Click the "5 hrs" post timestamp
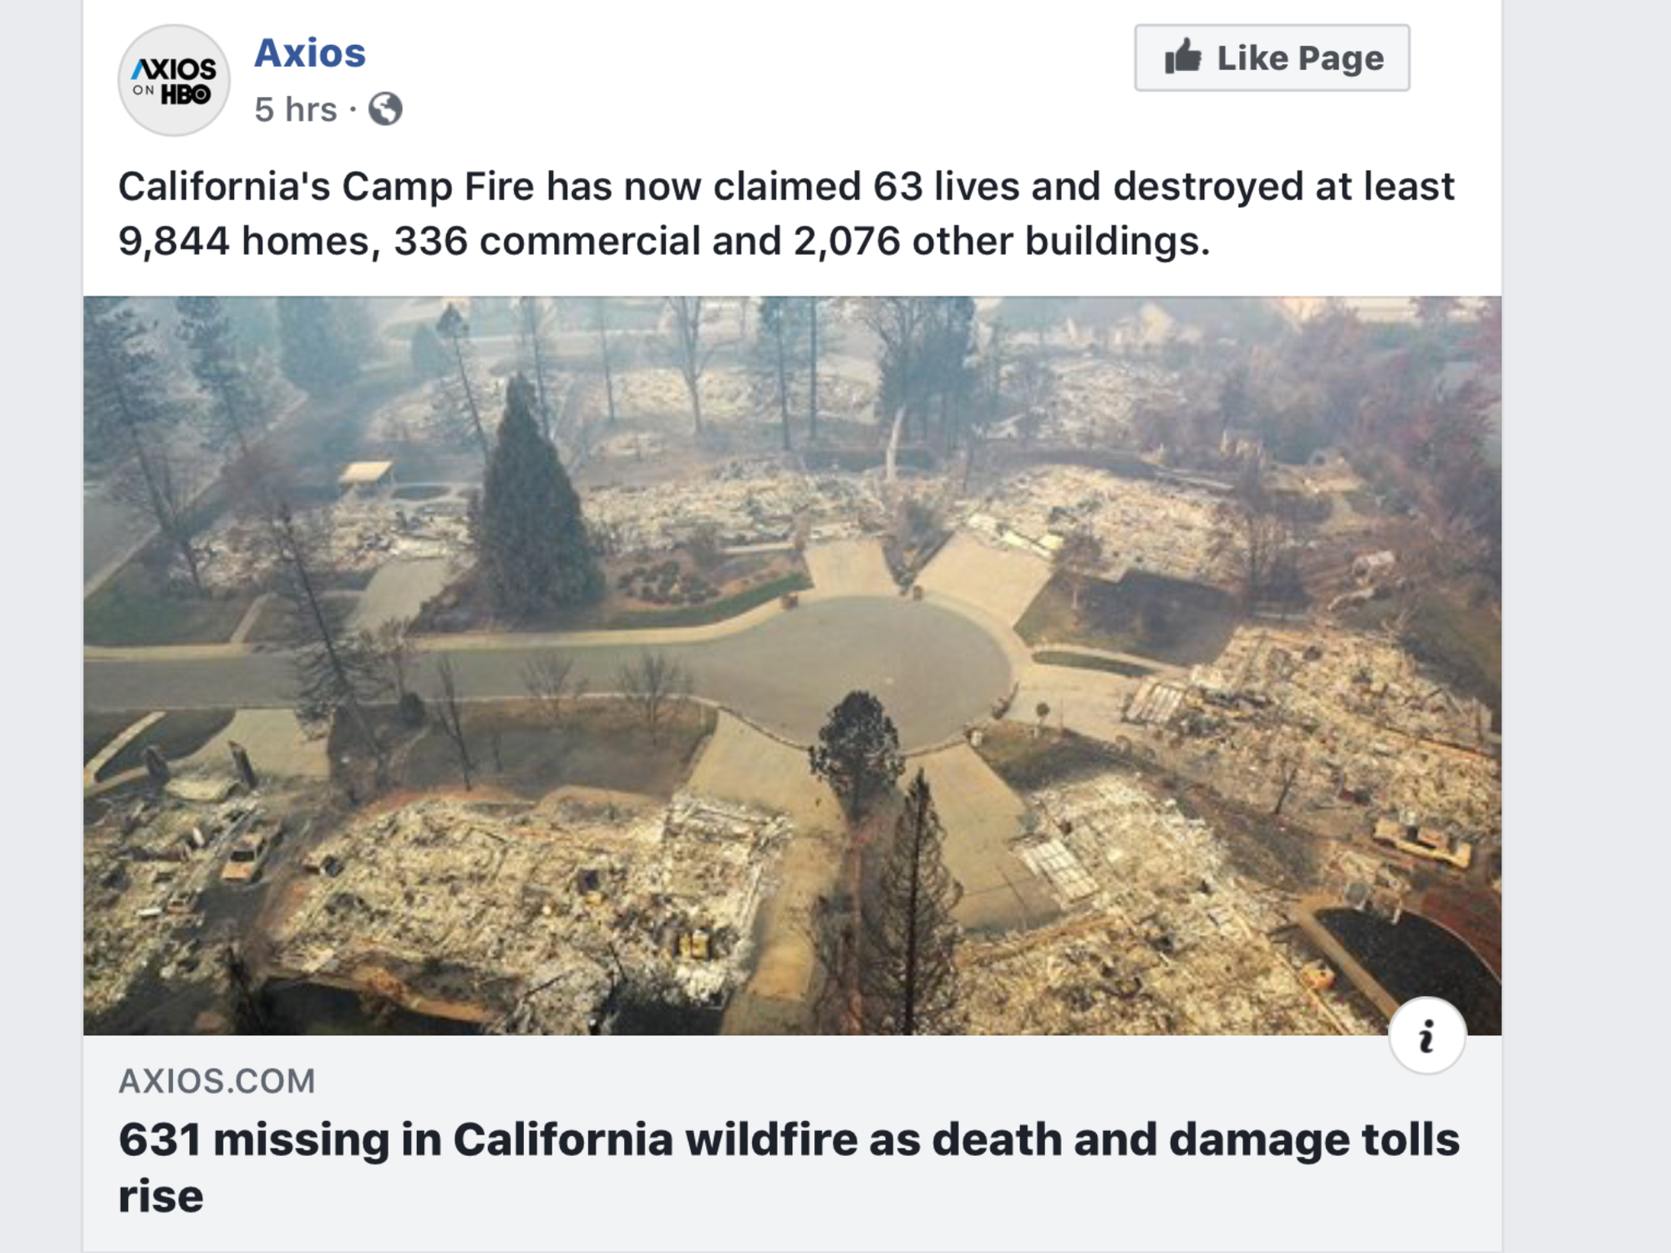This screenshot has height=1253, width=1671. pyautogui.click(x=296, y=109)
